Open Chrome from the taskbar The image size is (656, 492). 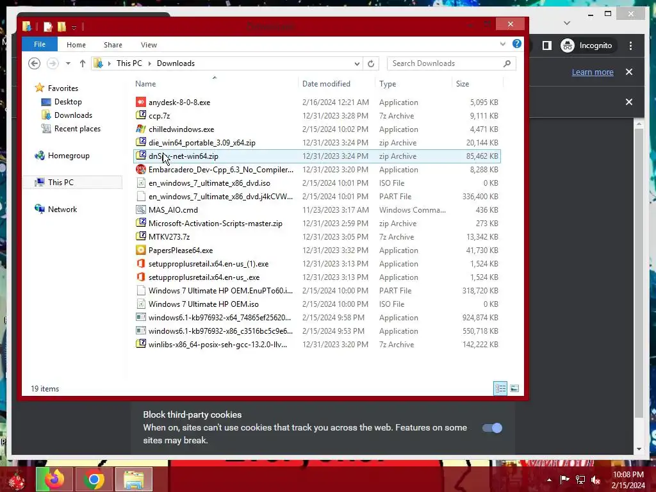tap(94, 479)
